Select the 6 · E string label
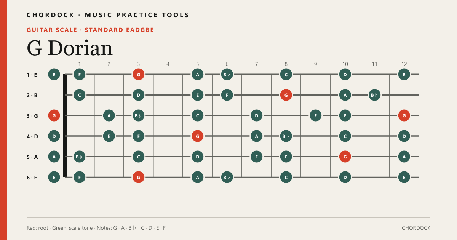This screenshot has width=457, height=240. point(32,177)
